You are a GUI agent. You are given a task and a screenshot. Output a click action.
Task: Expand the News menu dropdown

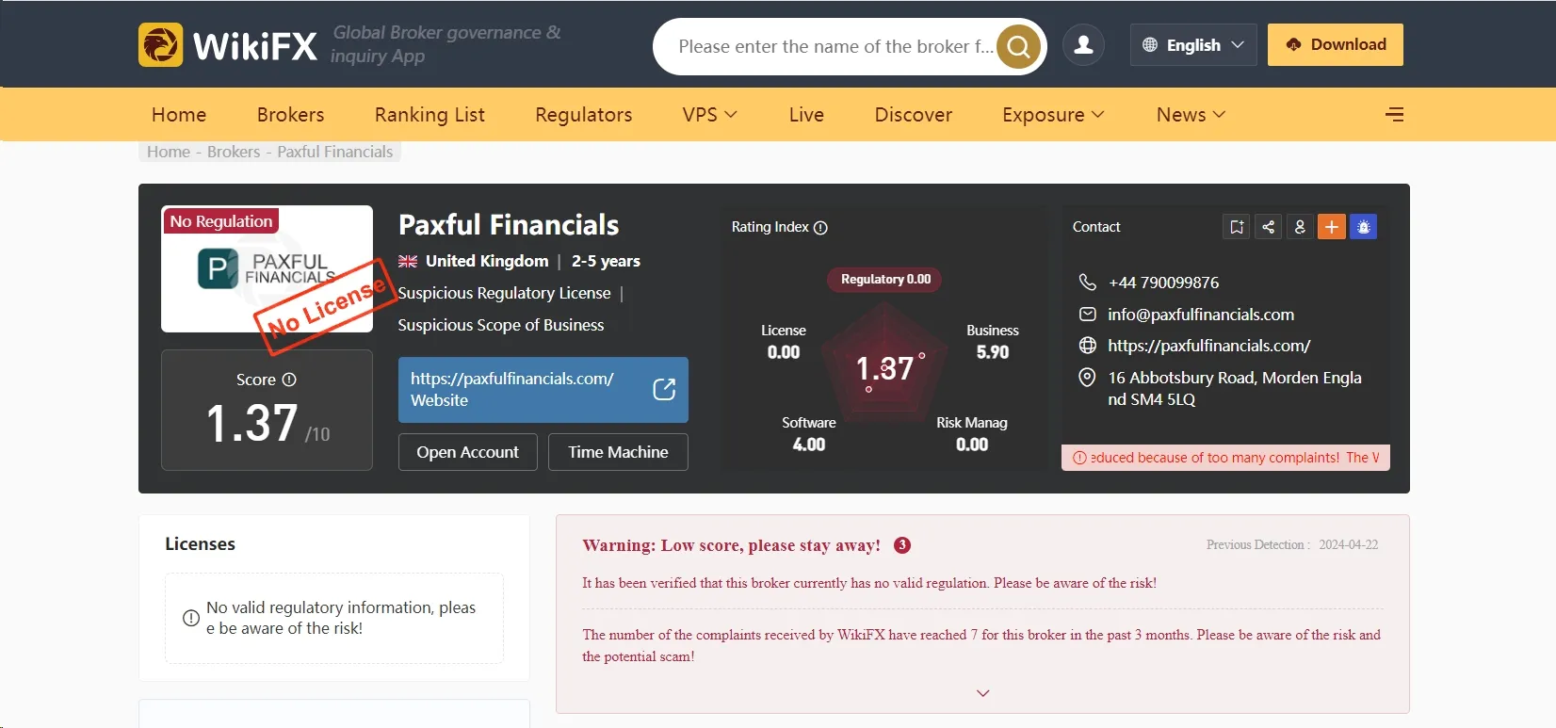(x=1191, y=115)
